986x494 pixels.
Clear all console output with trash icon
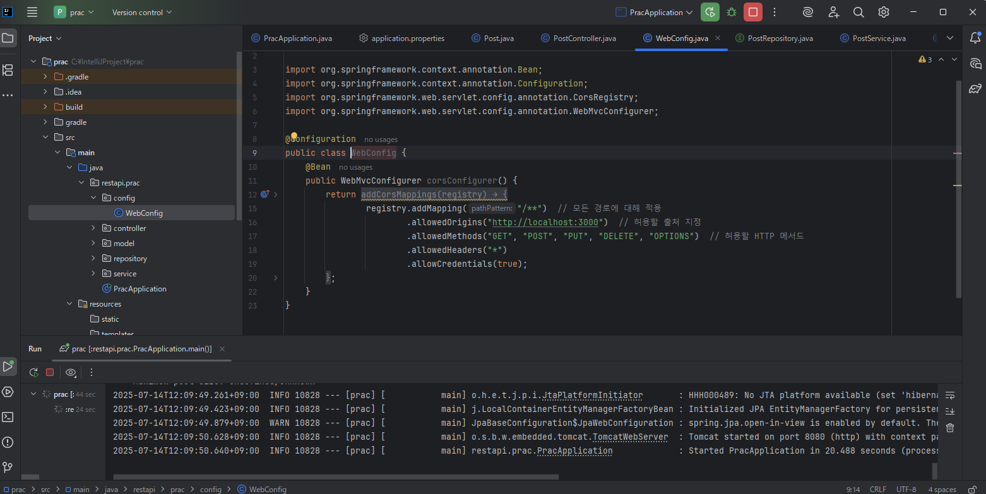tap(950, 428)
